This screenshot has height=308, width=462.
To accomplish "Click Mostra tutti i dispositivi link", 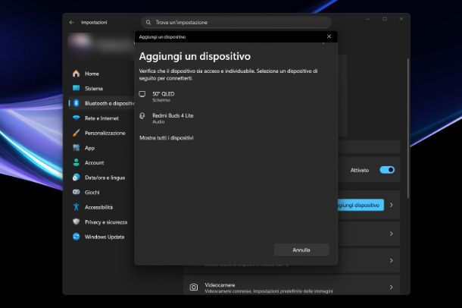I will (x=167, y=138).
